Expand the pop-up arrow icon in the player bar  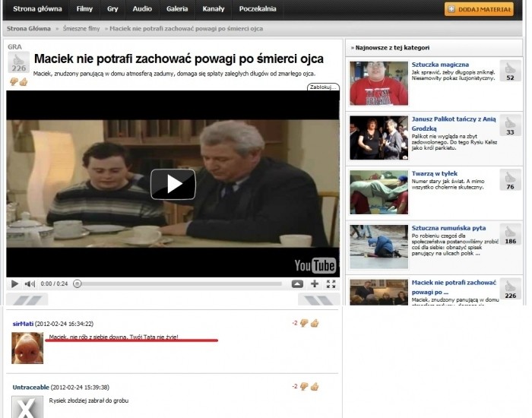pos(296,283)
